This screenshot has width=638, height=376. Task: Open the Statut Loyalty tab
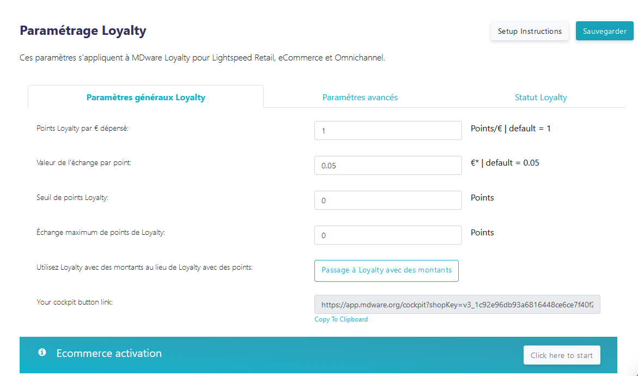pyautogui.click(x=540, y=97)
